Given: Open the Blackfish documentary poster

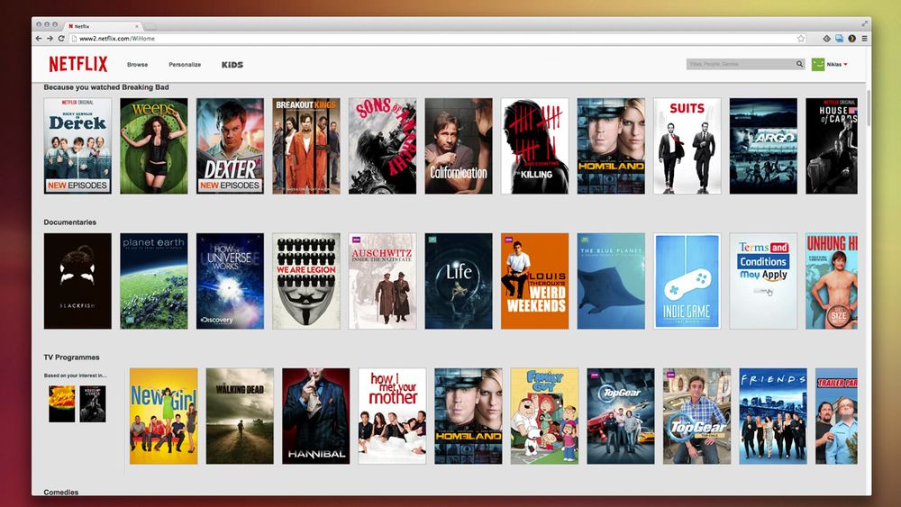Looking at the screenshot, I should 77,281.
